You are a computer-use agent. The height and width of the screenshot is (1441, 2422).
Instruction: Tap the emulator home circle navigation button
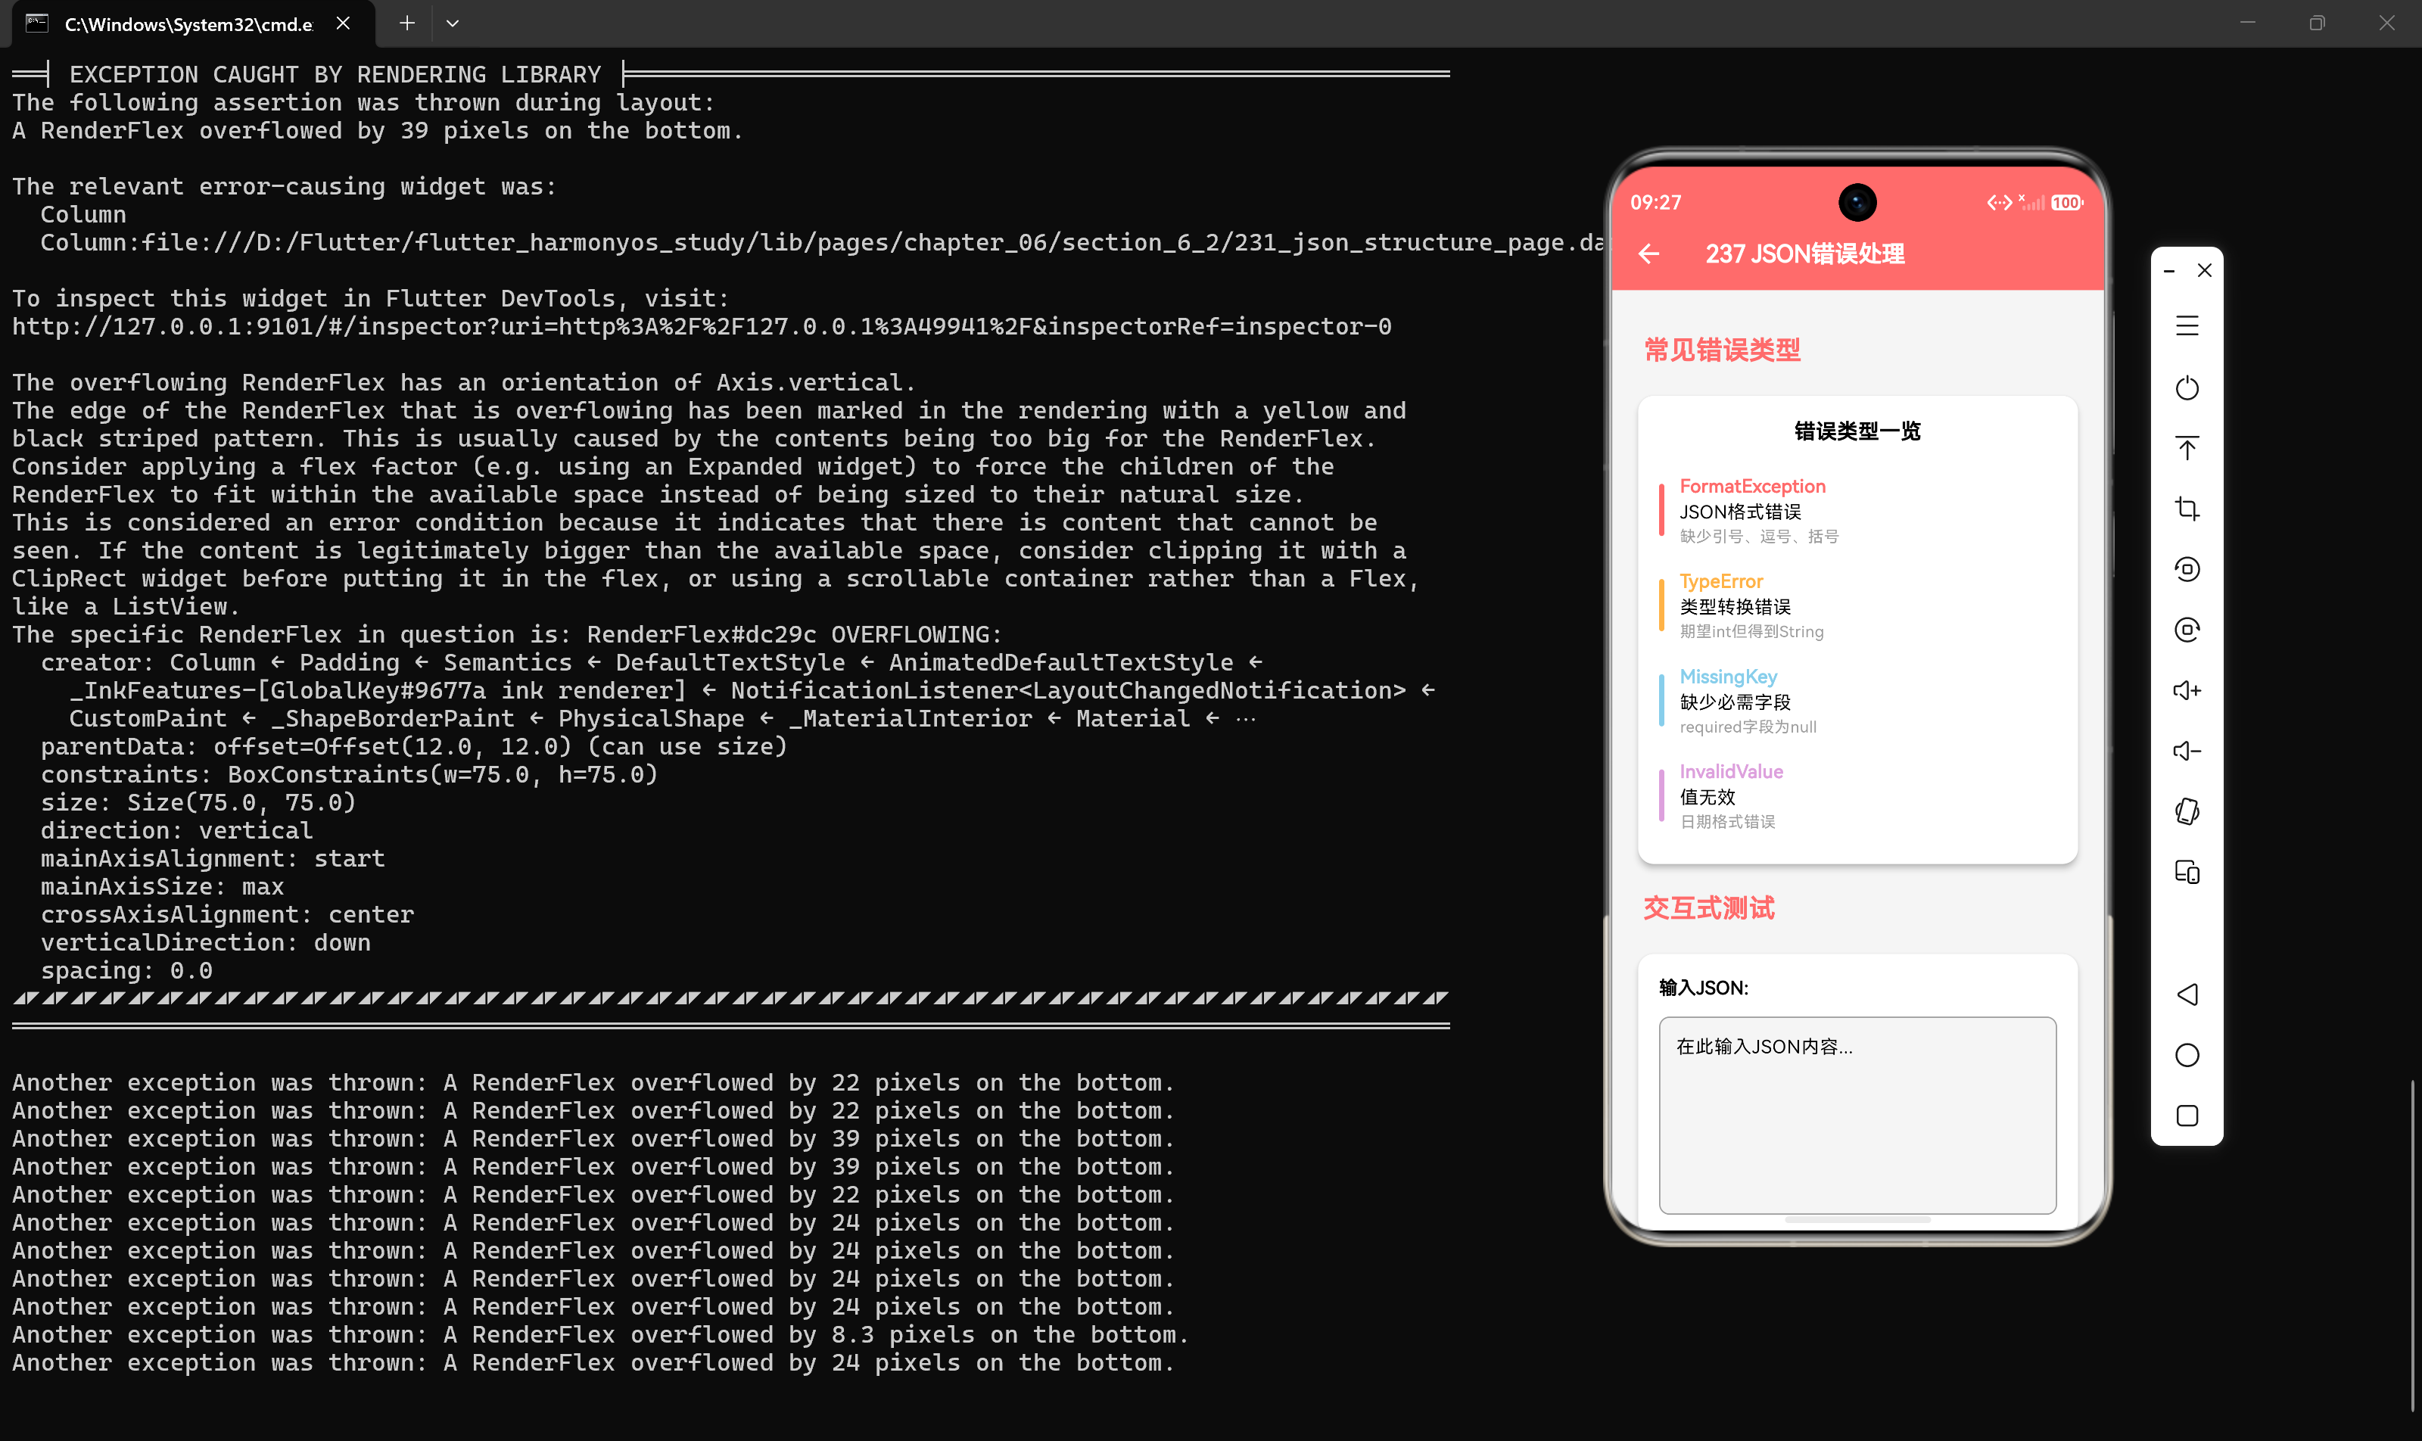(2187, 1056)
